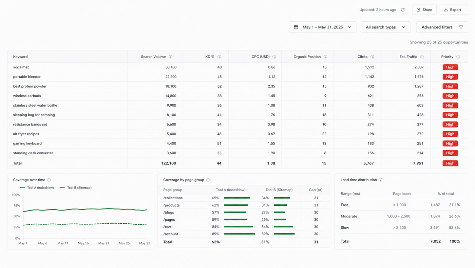Screen dimensions: 475x268
Task: Select the High priority badge for yoga mat
Action: (450, 67)
